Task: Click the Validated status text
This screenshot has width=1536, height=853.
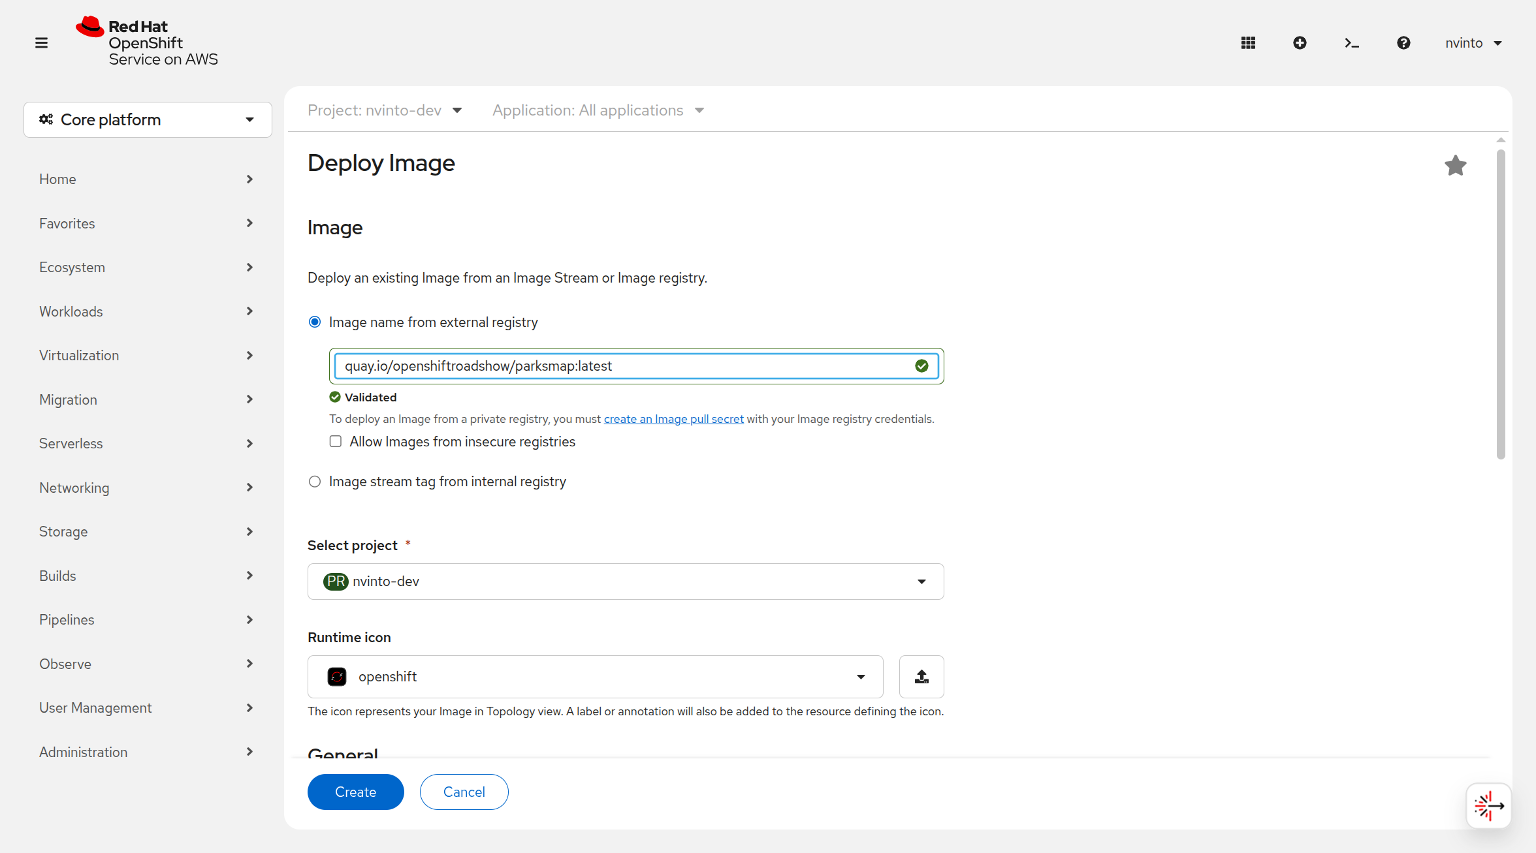Action: pos(371,397)
